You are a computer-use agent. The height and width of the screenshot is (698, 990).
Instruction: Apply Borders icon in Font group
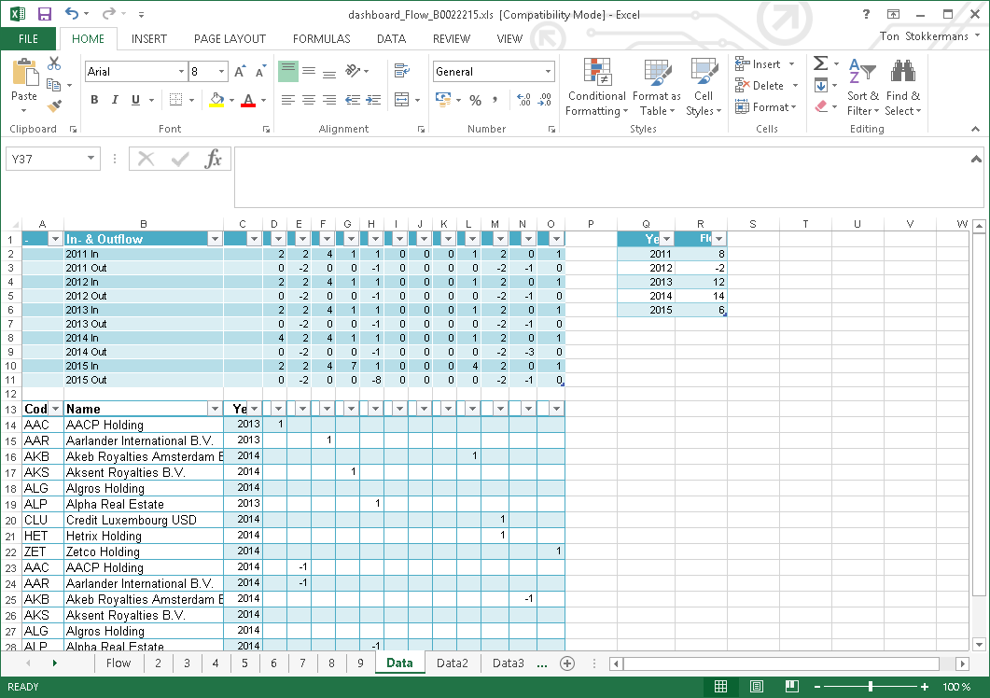coord(175,100)
